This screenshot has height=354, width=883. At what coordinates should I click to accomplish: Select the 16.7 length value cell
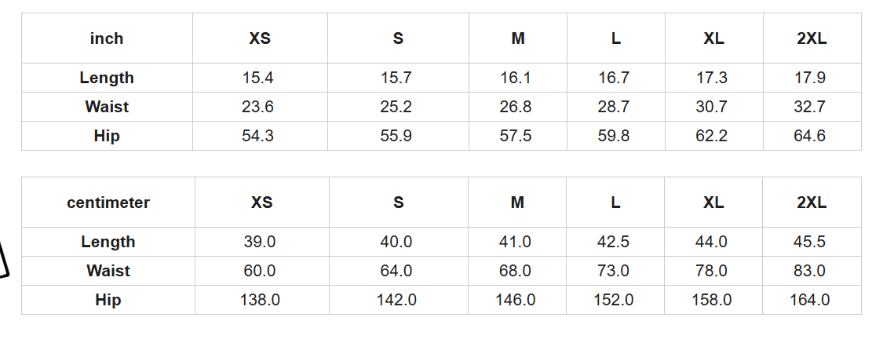[614, 78]
